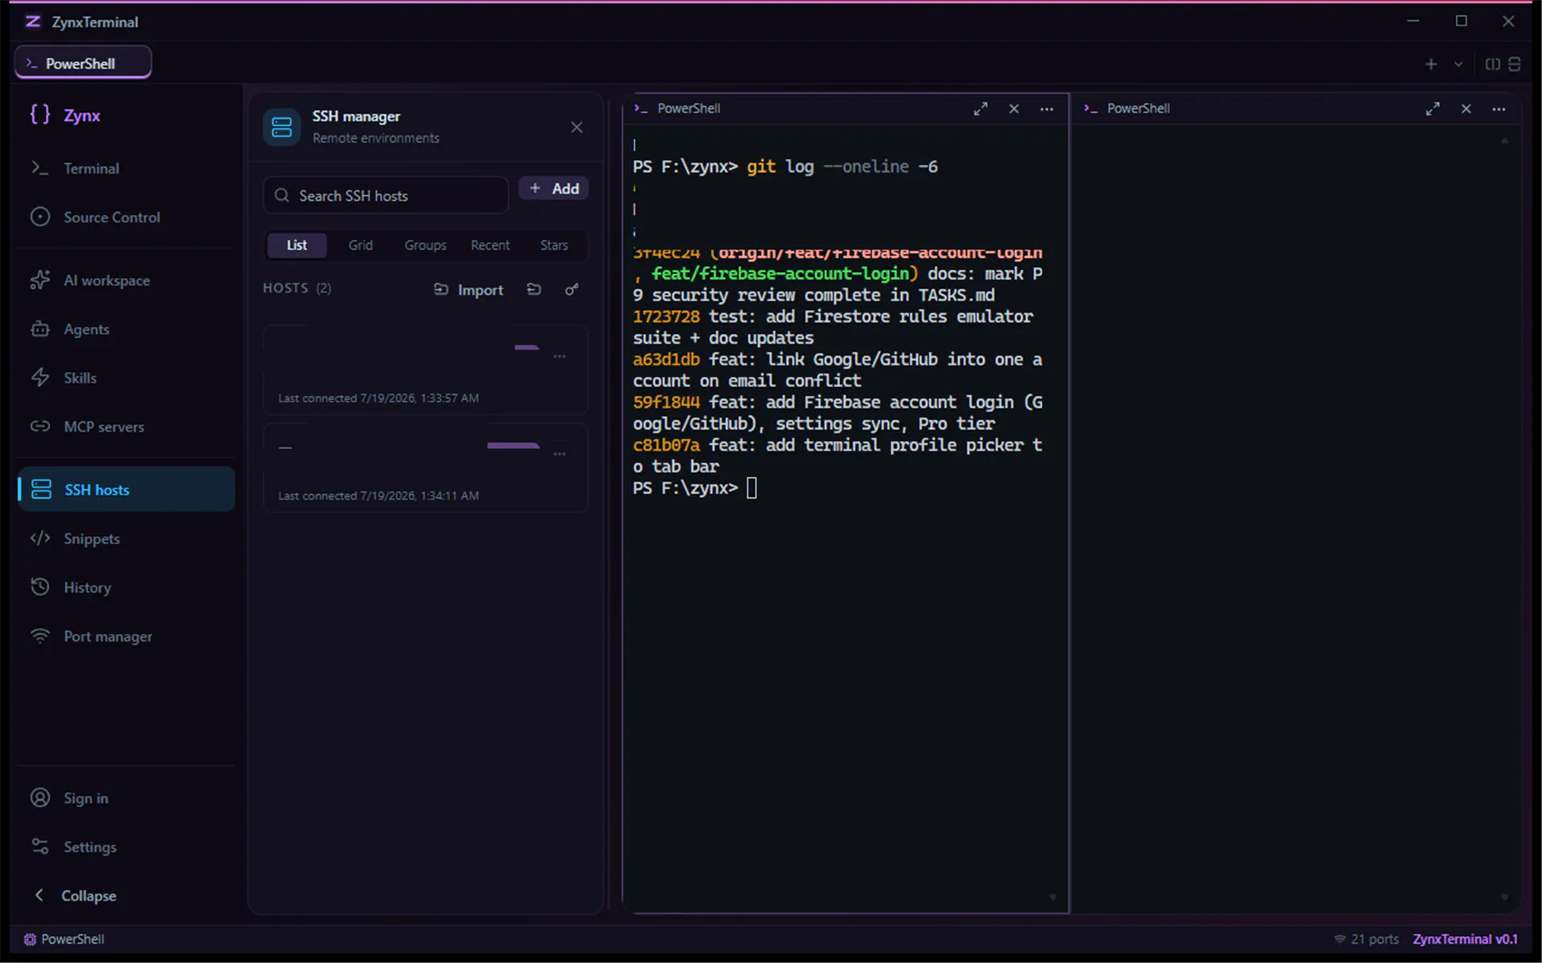Click the export hosts icon beside Import

pyautogui.click(x=534, y=289)
